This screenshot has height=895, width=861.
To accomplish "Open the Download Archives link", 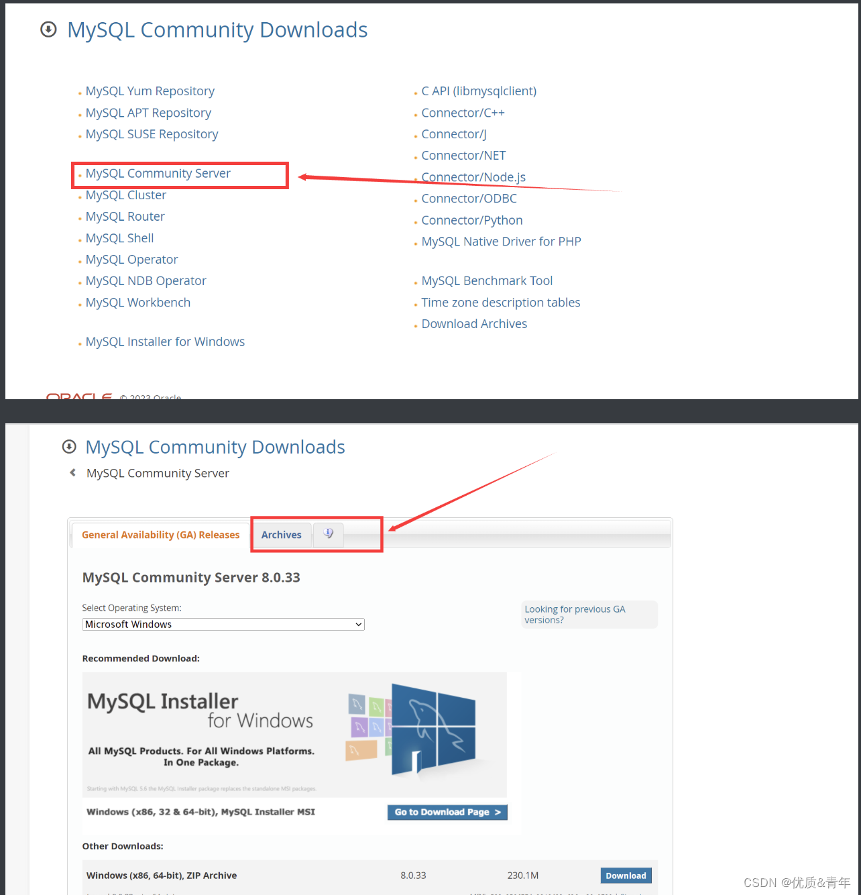I will [x=474, y=323].
